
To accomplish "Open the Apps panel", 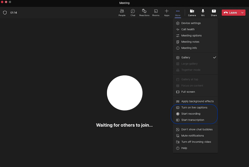I will coord(167,12).
